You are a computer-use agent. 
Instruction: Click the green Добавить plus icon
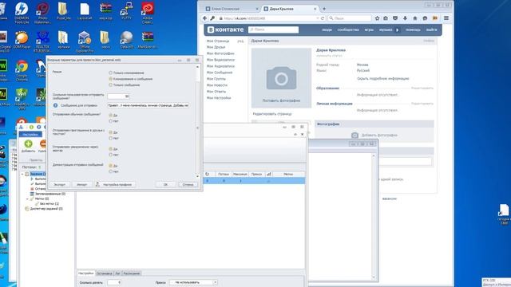(x=29, y=143)
